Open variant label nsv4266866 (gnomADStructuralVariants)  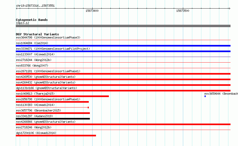[46, 122]
